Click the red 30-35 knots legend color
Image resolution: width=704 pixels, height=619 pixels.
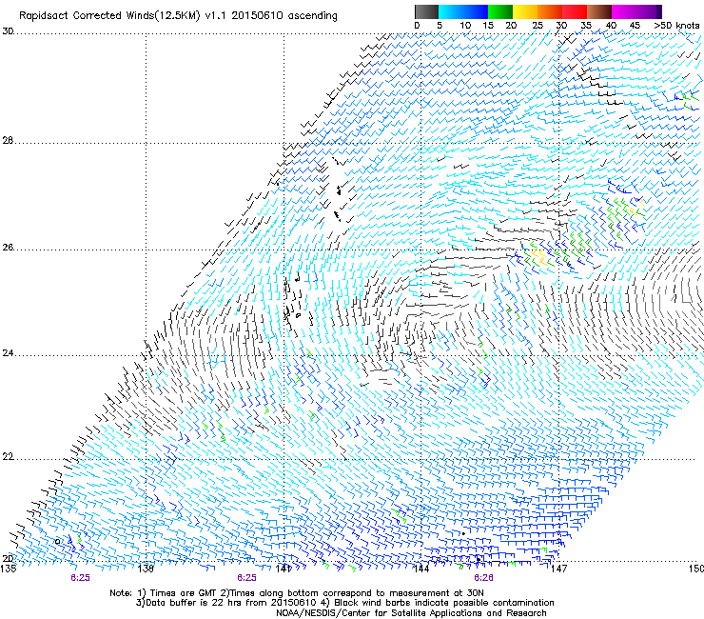[x=575, y=11]
